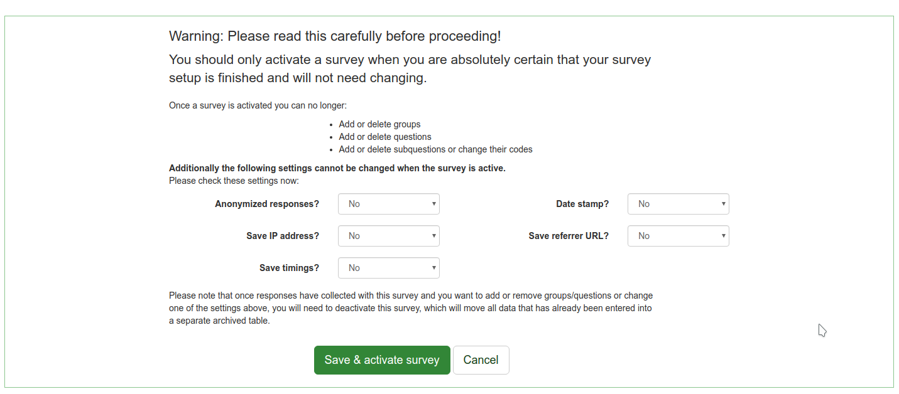The height and width of the screenshot is (394, 899).
Task: Expand the Save referrer URL dropdown
Action: point(678,236)
